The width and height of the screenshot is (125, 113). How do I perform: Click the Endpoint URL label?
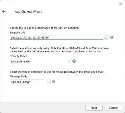point(18,32)
